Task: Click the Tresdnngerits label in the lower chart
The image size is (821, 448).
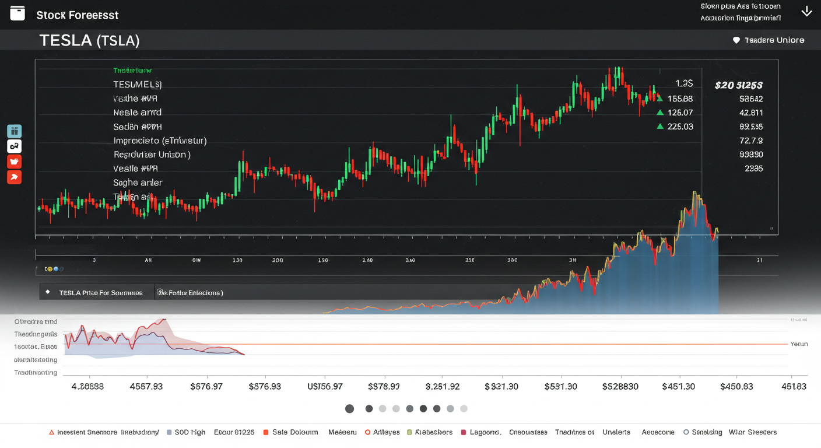Action: pyautogui.click(x=36, y=334)
